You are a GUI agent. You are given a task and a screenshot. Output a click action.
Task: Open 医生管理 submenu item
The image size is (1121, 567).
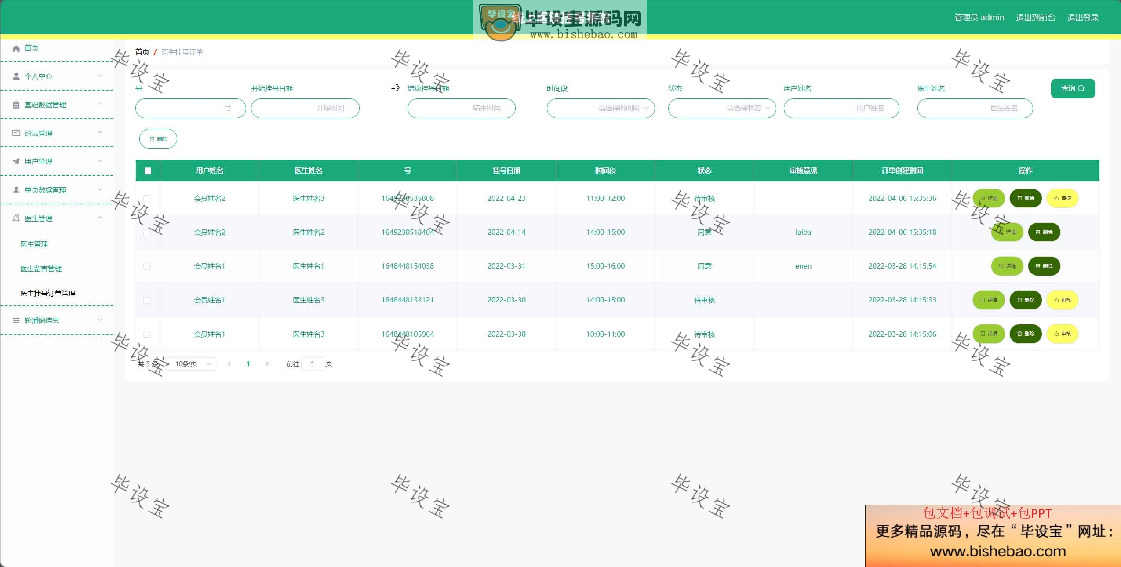pyautogui.click(x=34, y=244)
